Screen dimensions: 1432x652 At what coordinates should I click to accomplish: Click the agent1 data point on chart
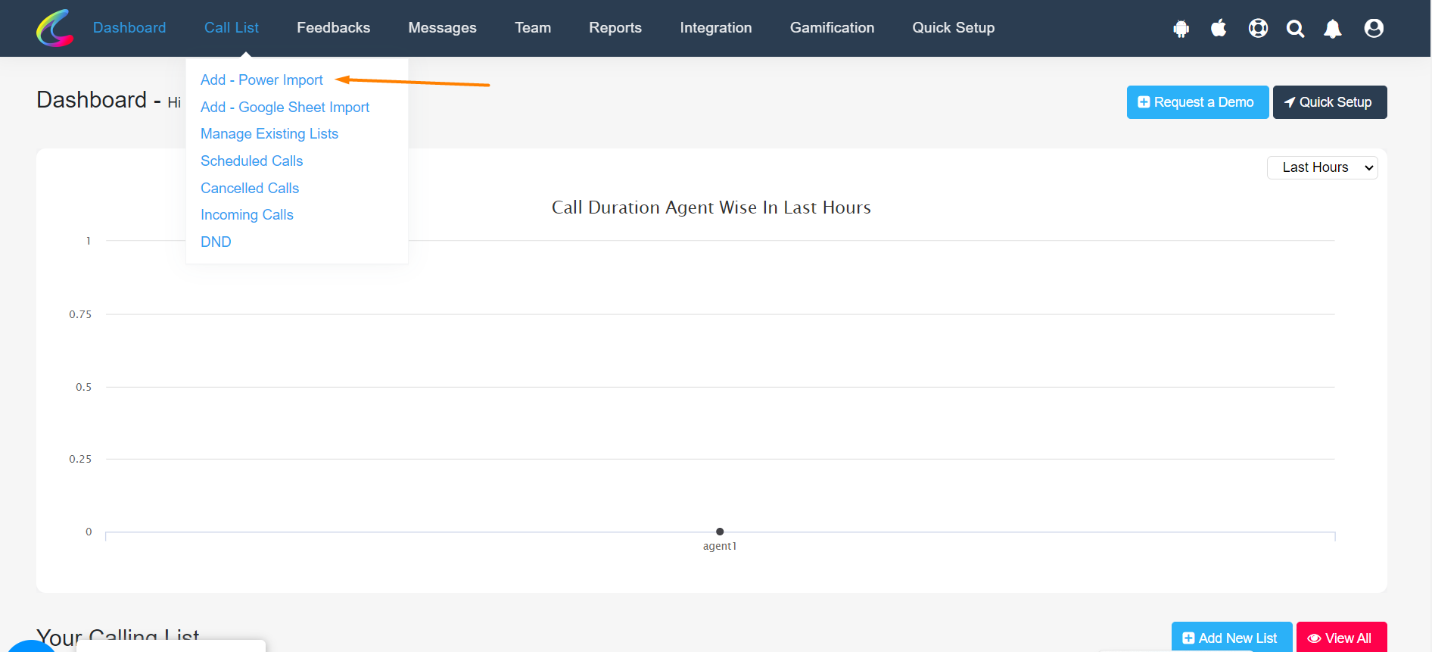pyautogui.click(x=720, y=532)
